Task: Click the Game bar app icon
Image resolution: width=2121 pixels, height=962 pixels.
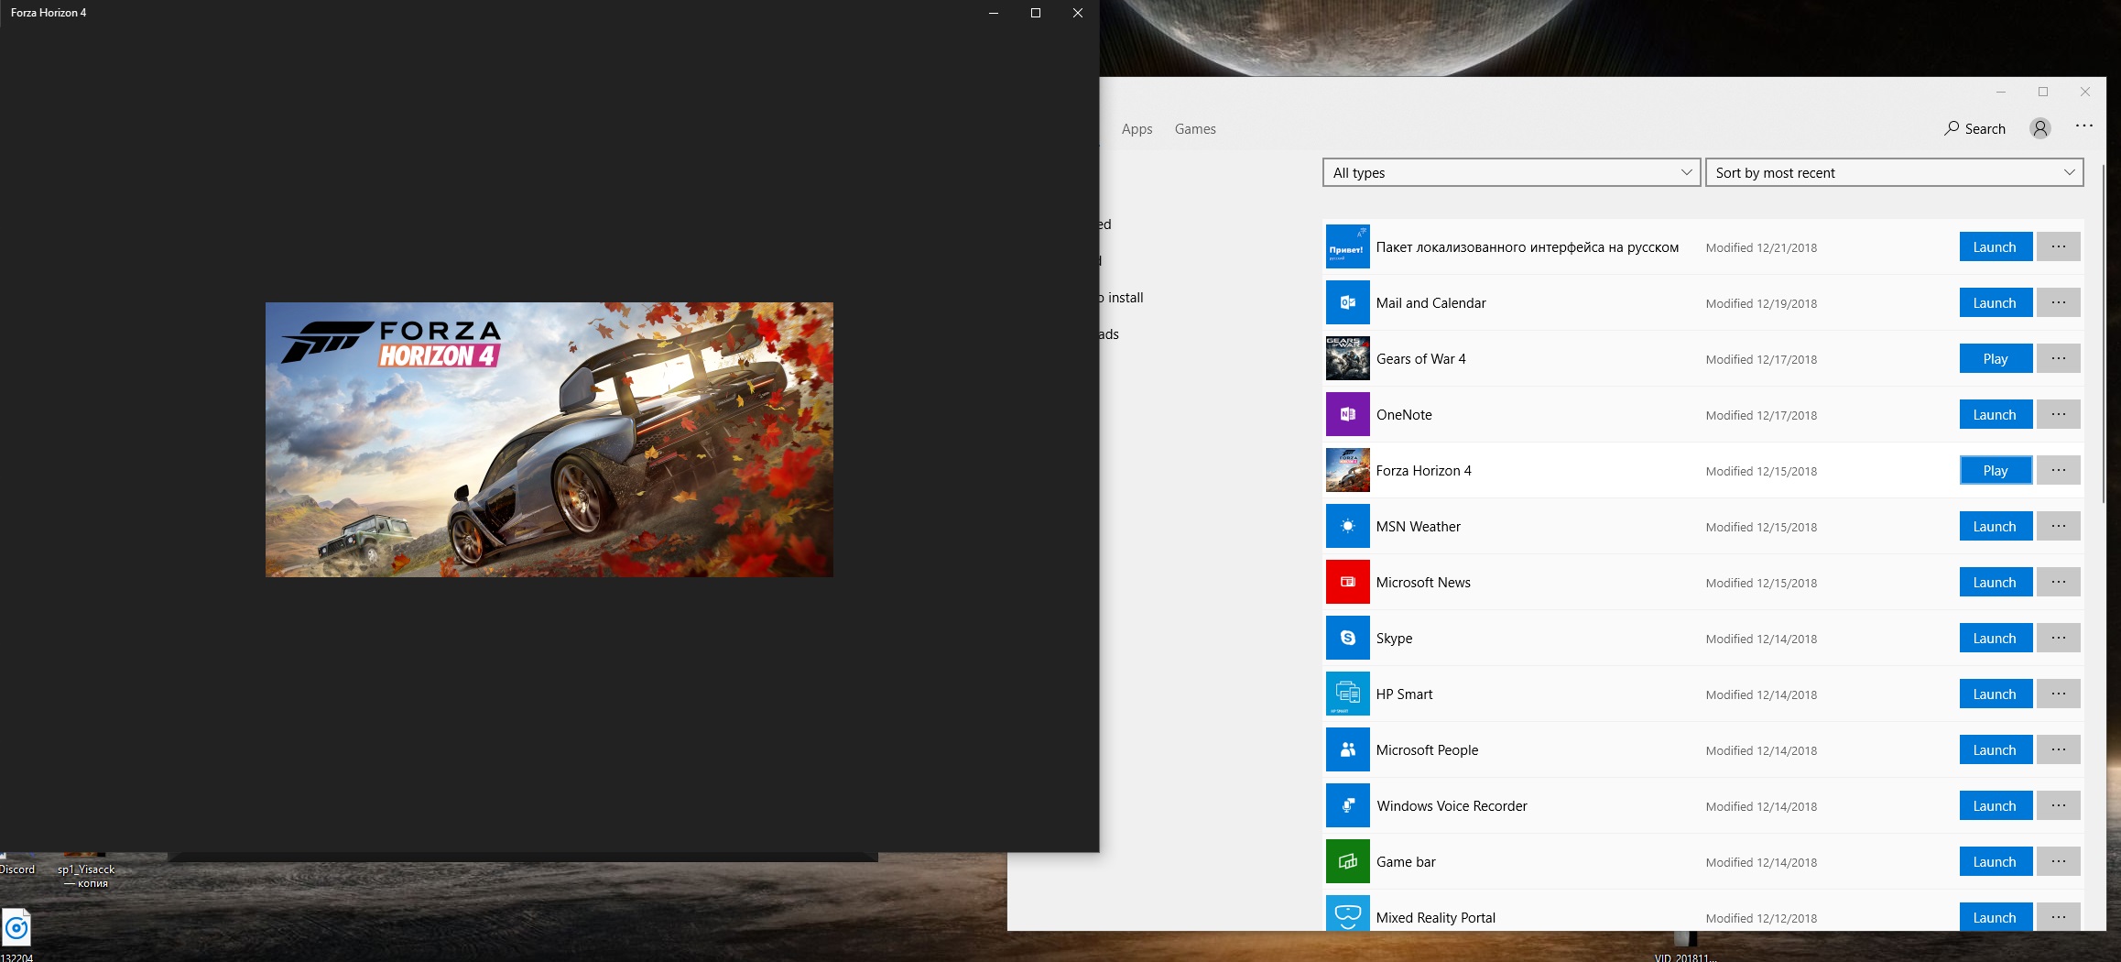Action: pyautogui.click(x=1347, y=862)
